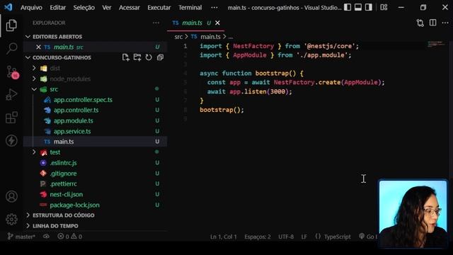Open .prettierrc file
This screenshot has height=255, width=453.
click(63, 184)
